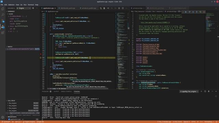This screenshot has height=123, width=219.
Task: Toggle application.cpp breakpoint checkbox
Action: click(9, 119)
